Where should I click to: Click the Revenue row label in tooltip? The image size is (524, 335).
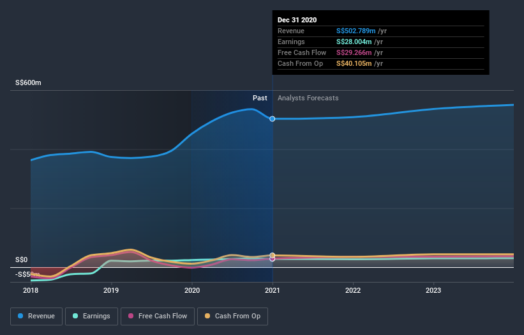coord(291,31)
